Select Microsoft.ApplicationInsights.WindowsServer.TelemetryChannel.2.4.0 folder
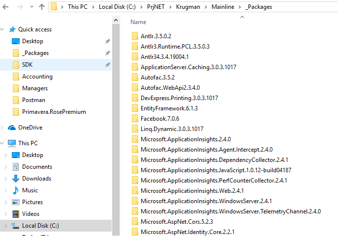 pos(231,211)
